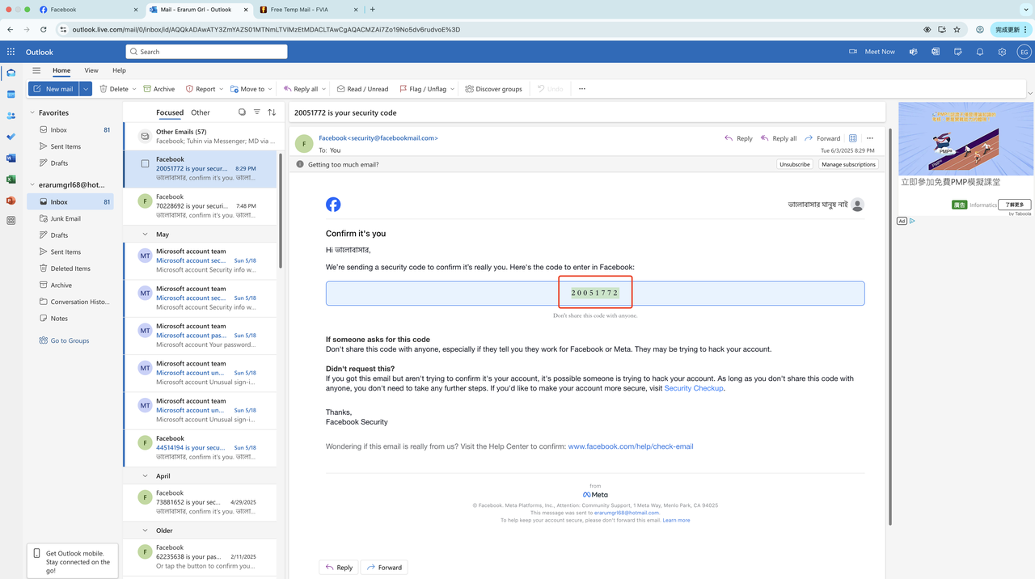Open the Outlook app launcher grid
Viewport: 1035px width, 579px height.
click(x=11, y=52)
